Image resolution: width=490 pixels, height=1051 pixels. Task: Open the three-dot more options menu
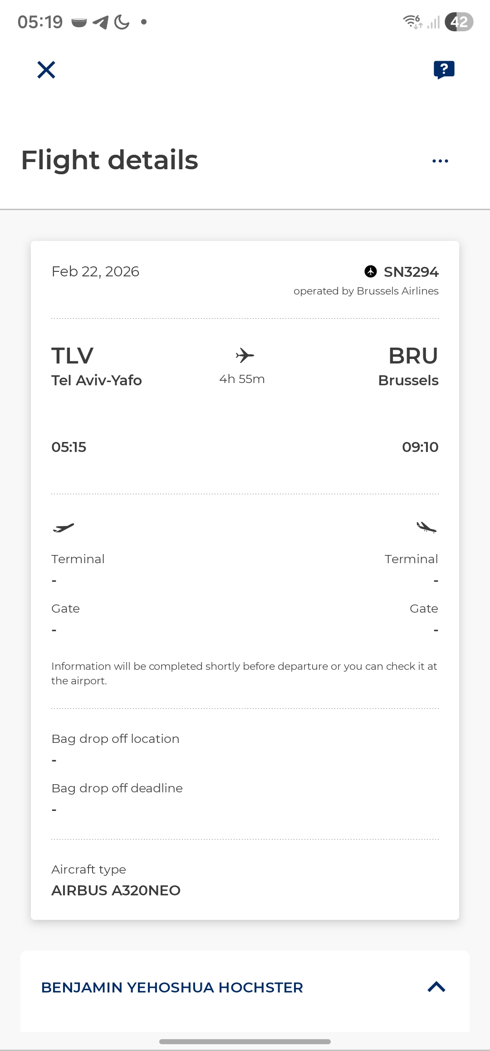[440, 161]
